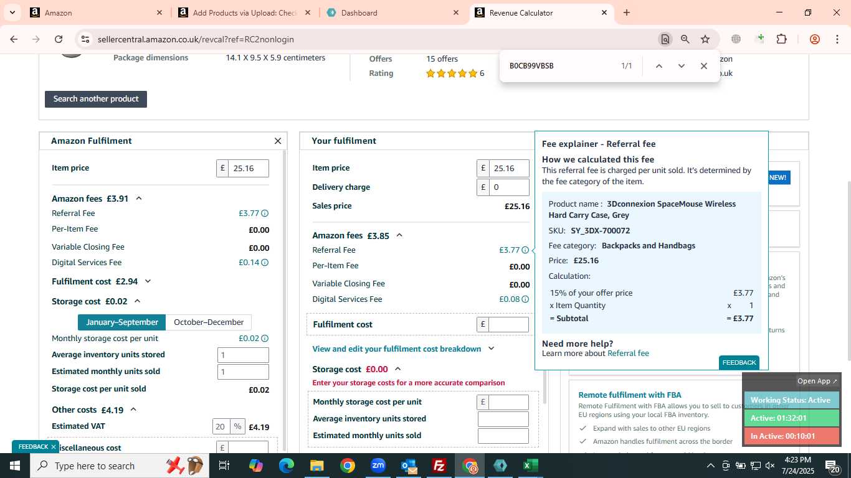View site information icon in address bar
851x478 pixels.
tap(85, 39)
